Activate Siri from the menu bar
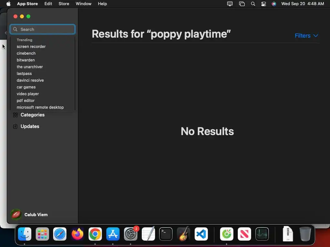330x247 pixels. 274,4
